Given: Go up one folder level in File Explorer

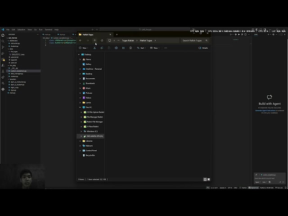Looking at the screenshot, I should click(94, 40).
